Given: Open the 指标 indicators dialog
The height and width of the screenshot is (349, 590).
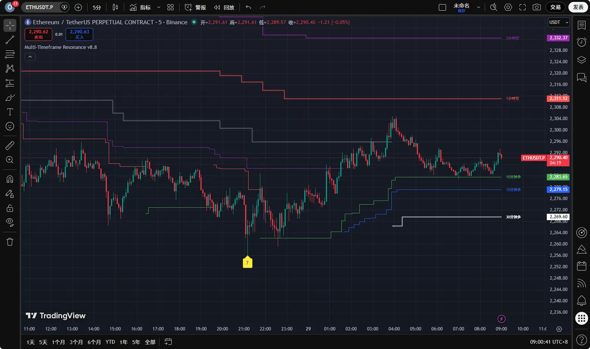Looking at the screenshot, I should 140,7.
